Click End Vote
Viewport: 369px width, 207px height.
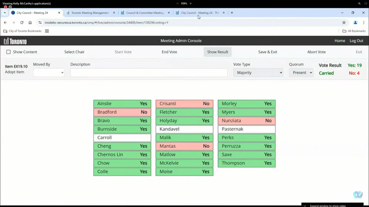(x=169, y=52)
